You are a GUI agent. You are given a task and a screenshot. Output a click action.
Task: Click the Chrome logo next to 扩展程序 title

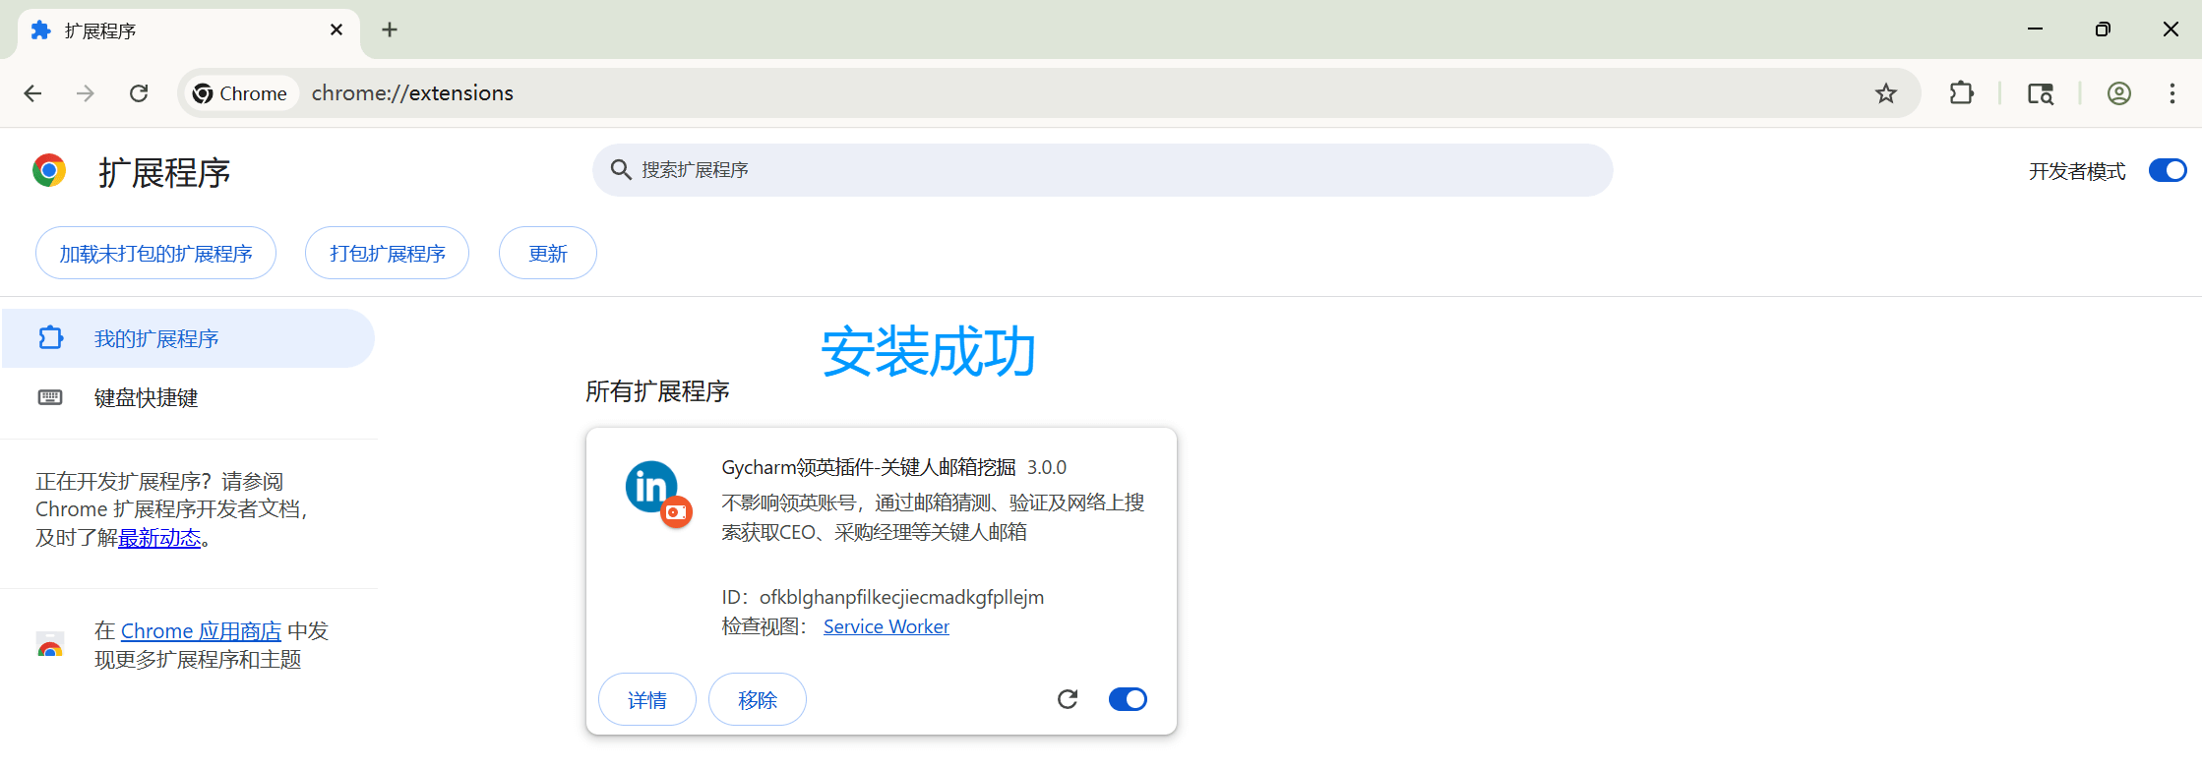[x=49, y=170]
